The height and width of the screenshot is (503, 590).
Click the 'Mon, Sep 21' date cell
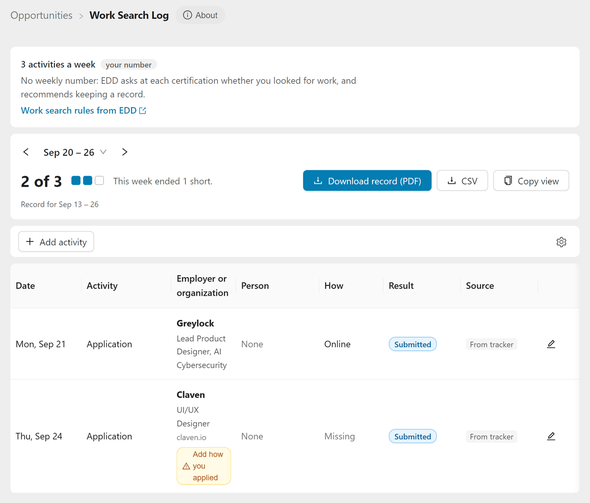pyautogui.click(x=40, y=344)
